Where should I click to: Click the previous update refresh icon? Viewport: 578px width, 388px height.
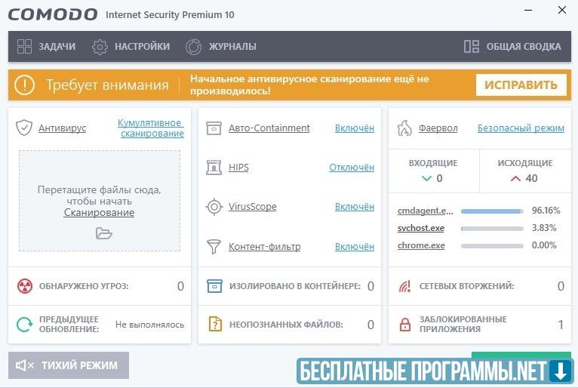point(25,325)
